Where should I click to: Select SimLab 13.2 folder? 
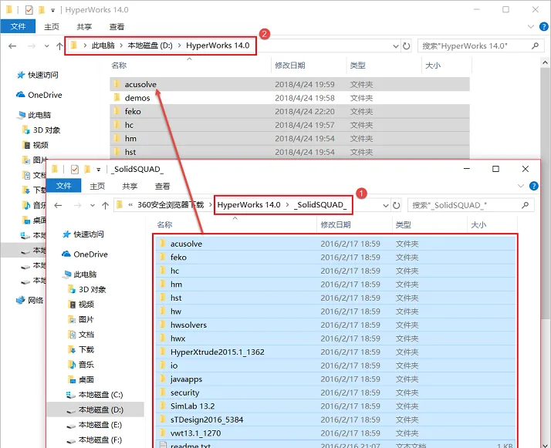coord(335,406)
